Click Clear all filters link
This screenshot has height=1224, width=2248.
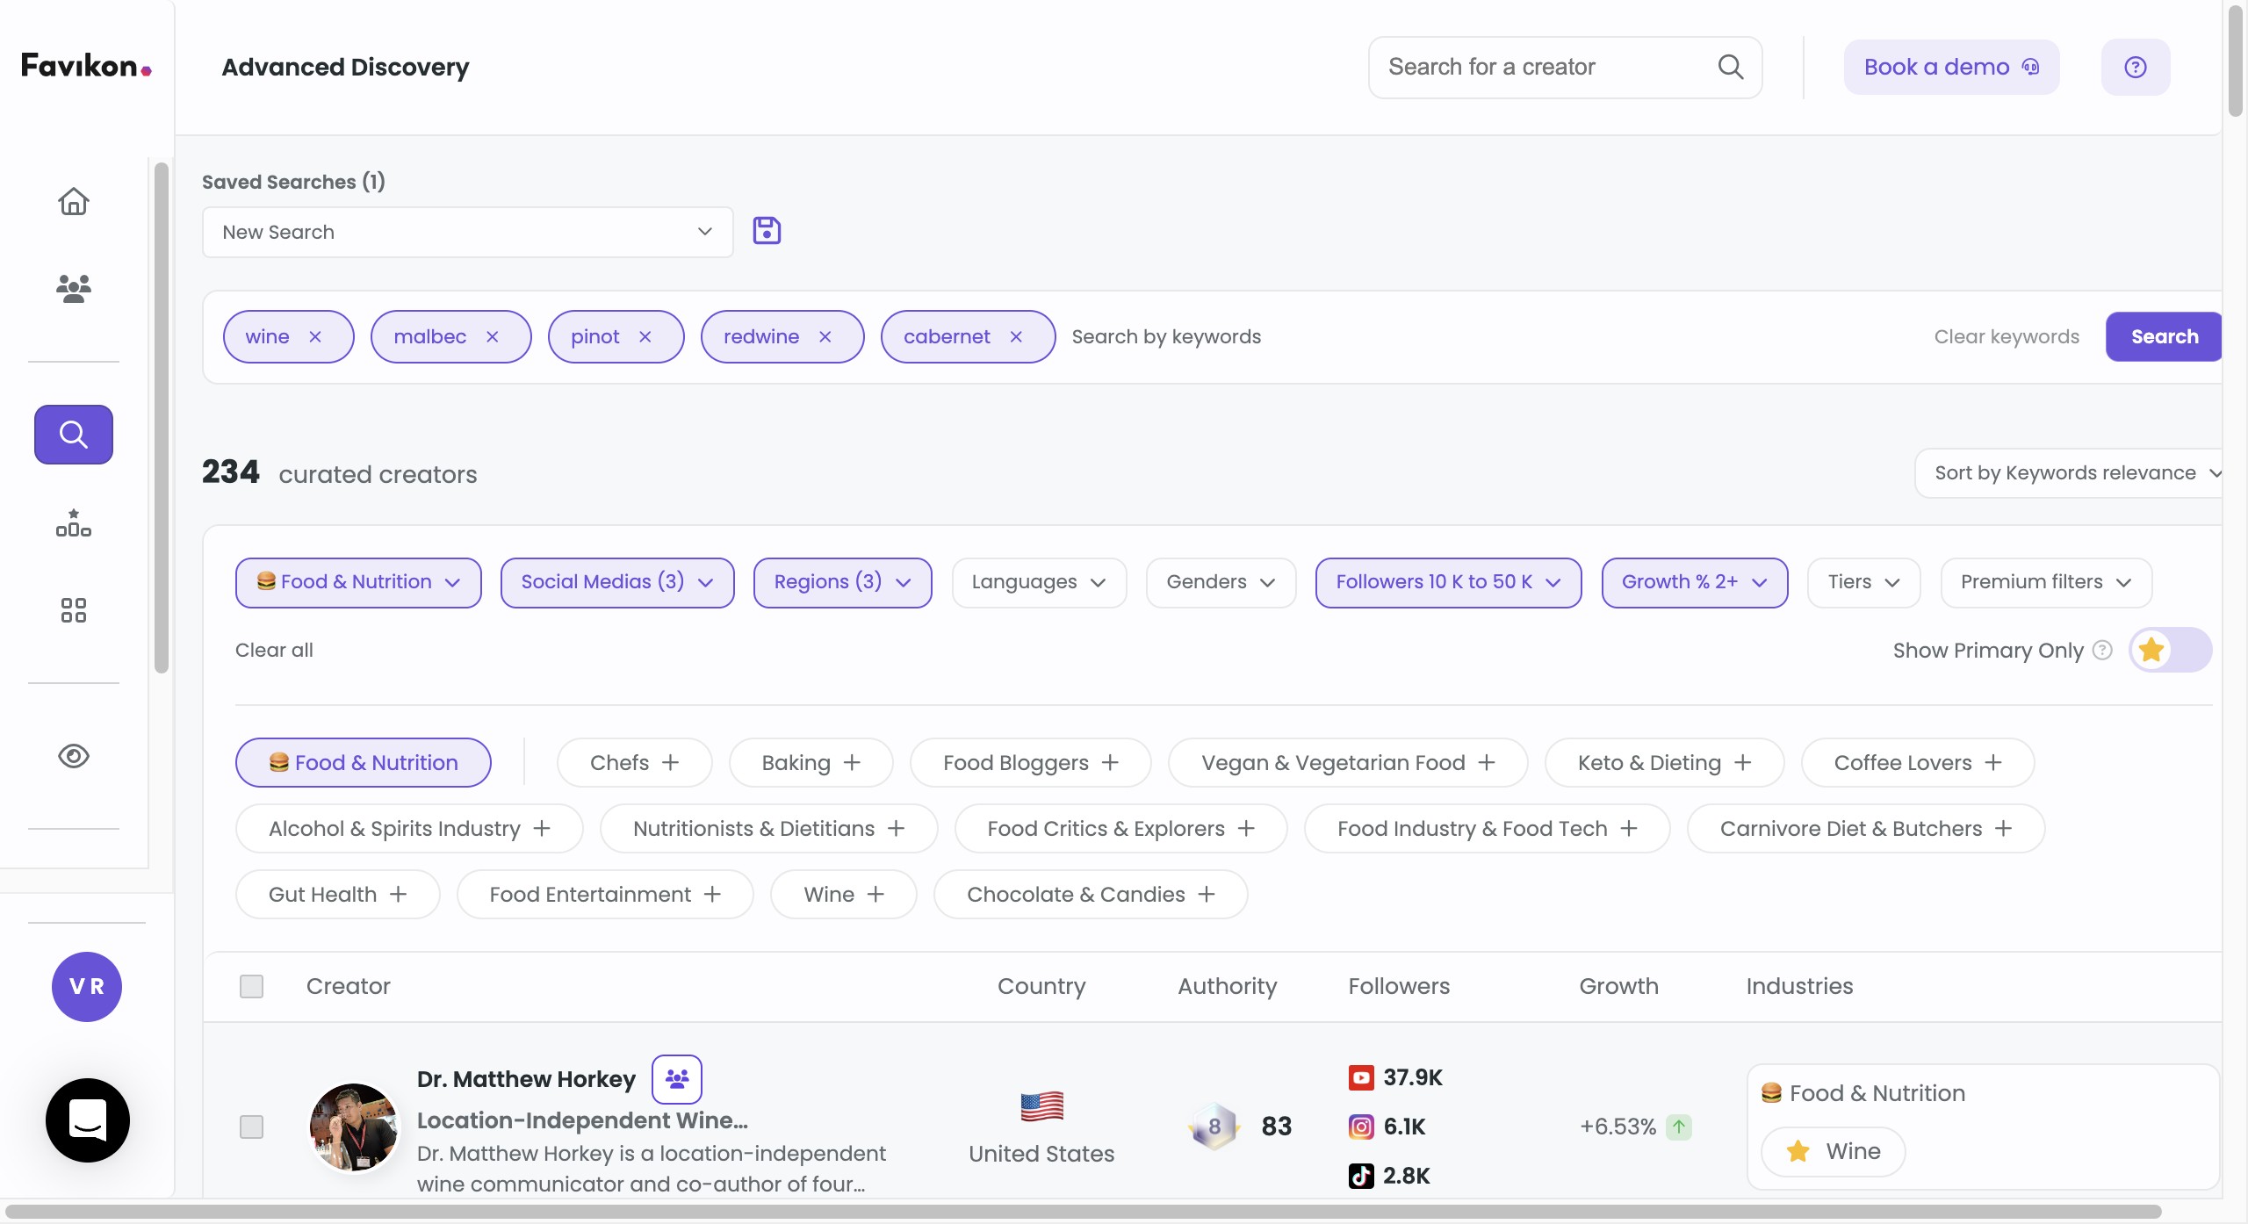click(x=273, y=650)
